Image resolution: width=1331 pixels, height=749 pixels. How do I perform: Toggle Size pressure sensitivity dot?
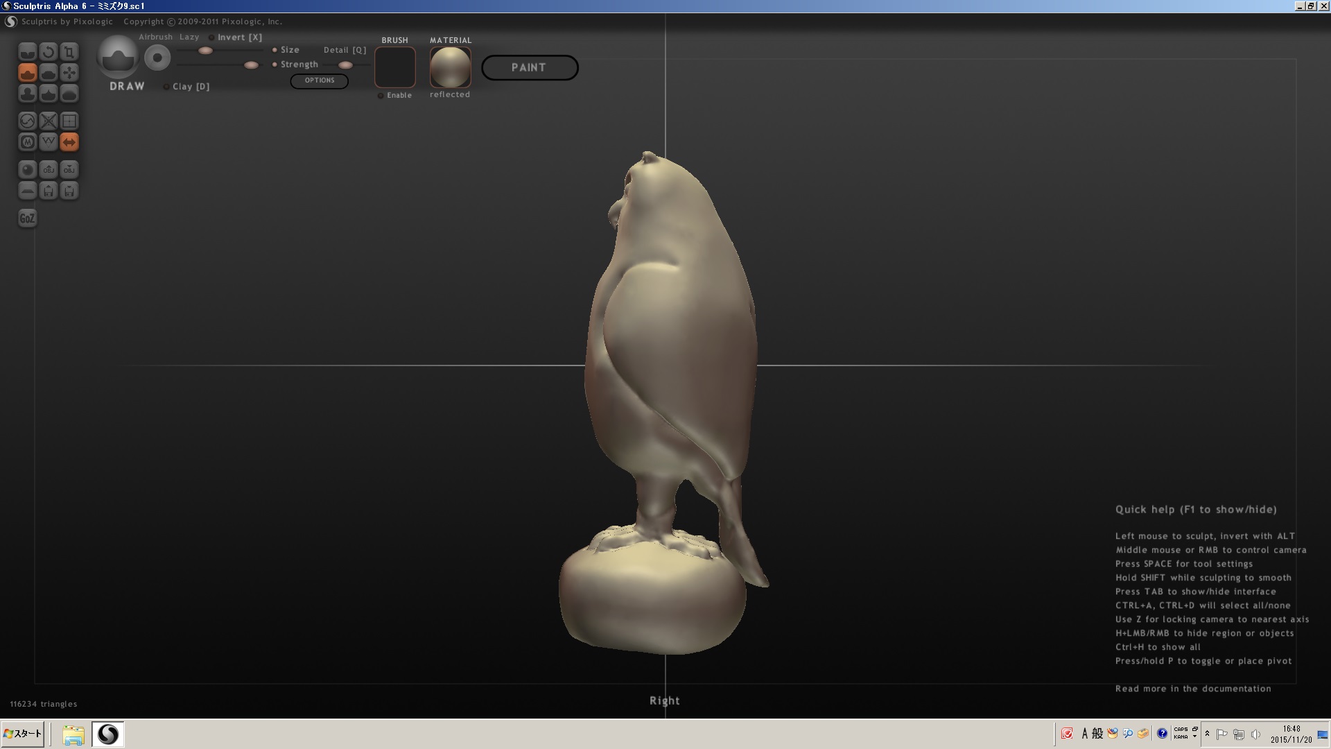tap(275, 50)
